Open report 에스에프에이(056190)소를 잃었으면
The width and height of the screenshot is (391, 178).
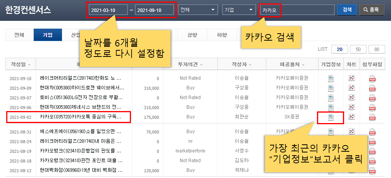[80, 132]
